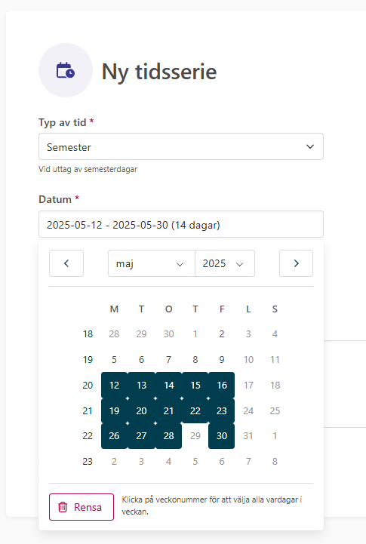Deselect May 12 in calendar
This screenshot has width=366, height=544.
114,385
